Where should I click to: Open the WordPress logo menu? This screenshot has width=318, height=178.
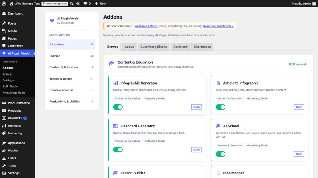[4, 4]
